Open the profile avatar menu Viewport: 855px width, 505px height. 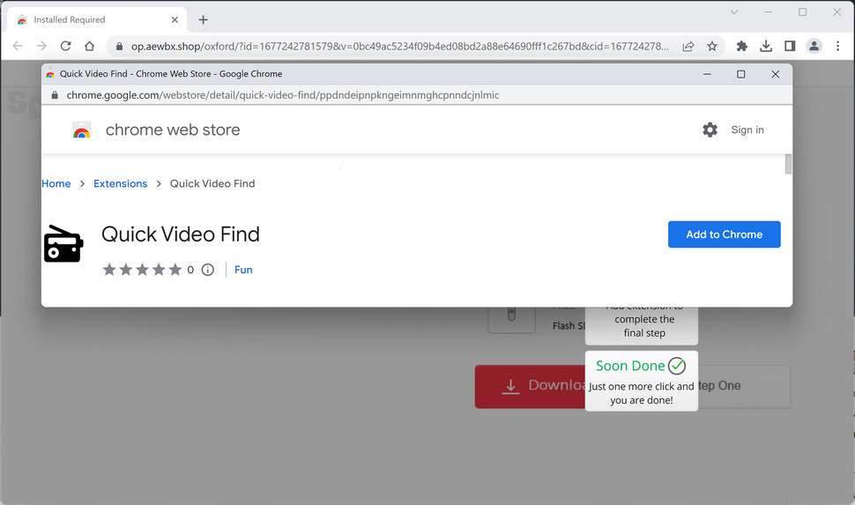tap(814, 47)
